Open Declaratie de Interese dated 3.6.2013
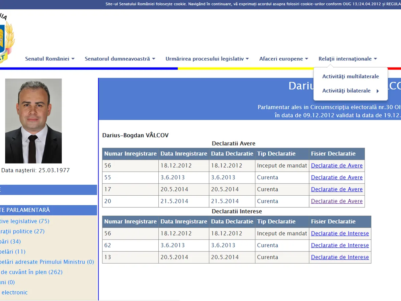The image size is (401, 301). coord(340,245)
